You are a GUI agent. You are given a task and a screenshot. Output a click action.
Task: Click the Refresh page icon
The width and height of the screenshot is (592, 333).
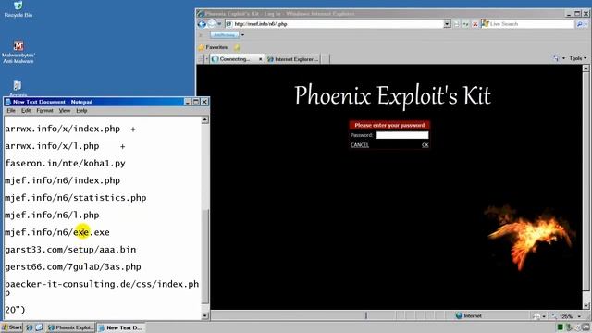point(466,24)
